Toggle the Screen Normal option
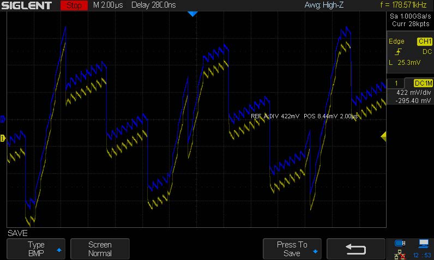Screen dimensions: 434x260 coord(100,249)
